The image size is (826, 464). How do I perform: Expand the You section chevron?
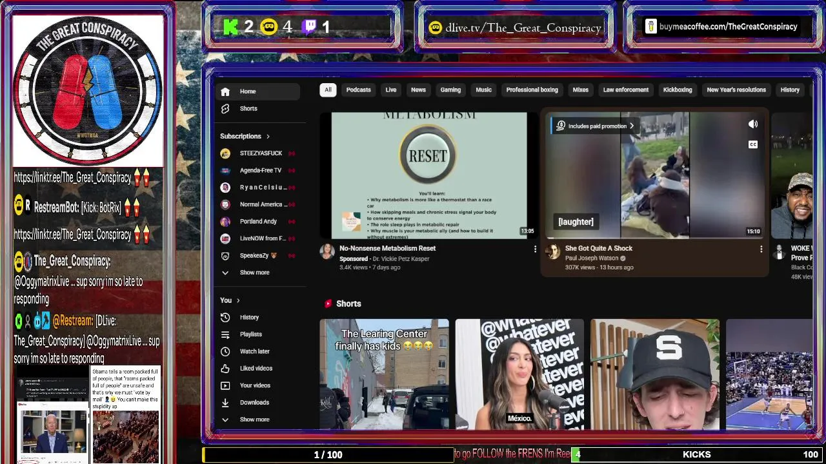coord(238,300)
